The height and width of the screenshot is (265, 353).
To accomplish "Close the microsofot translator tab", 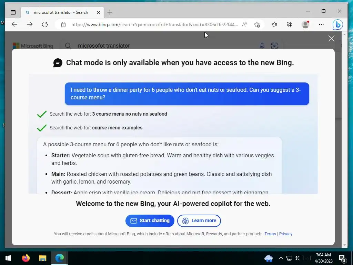I will coord(98,13).
